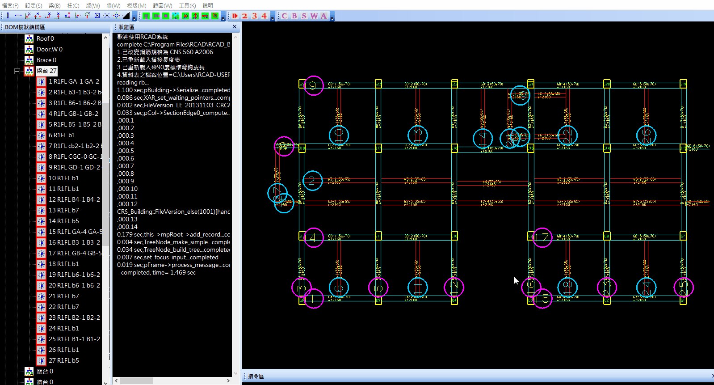This screenshot has height=385, width=714.
Task: Collapse the 梁台 27 tree node
Action: (17, 71)
